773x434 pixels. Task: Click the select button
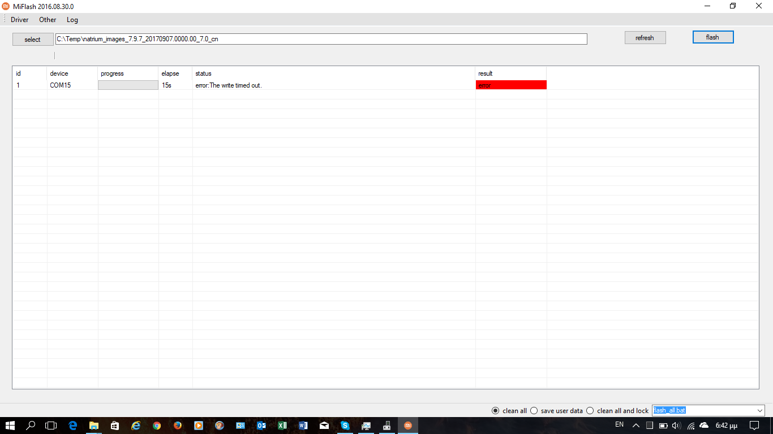click(x=33, y=40)
